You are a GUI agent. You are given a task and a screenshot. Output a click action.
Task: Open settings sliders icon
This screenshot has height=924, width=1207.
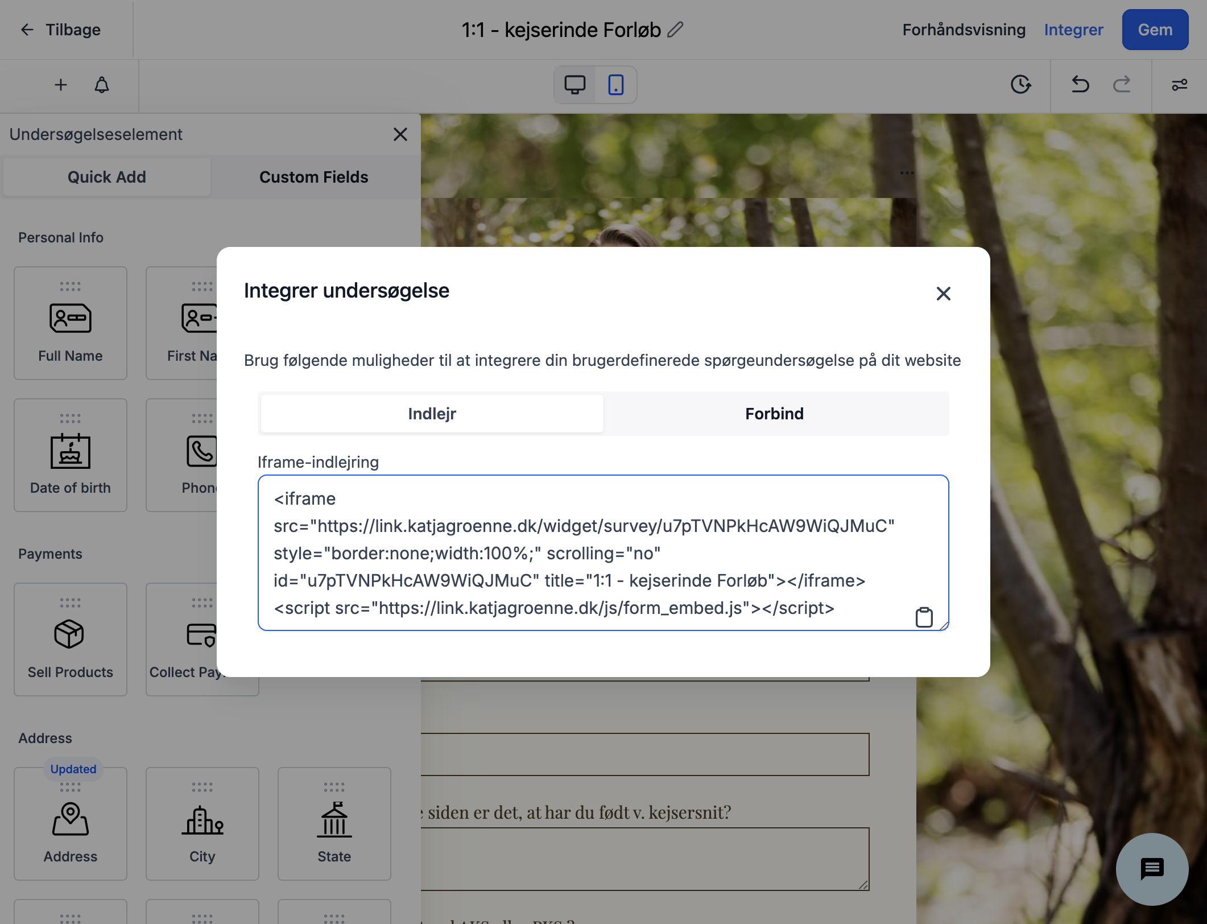click(1179, 85)
